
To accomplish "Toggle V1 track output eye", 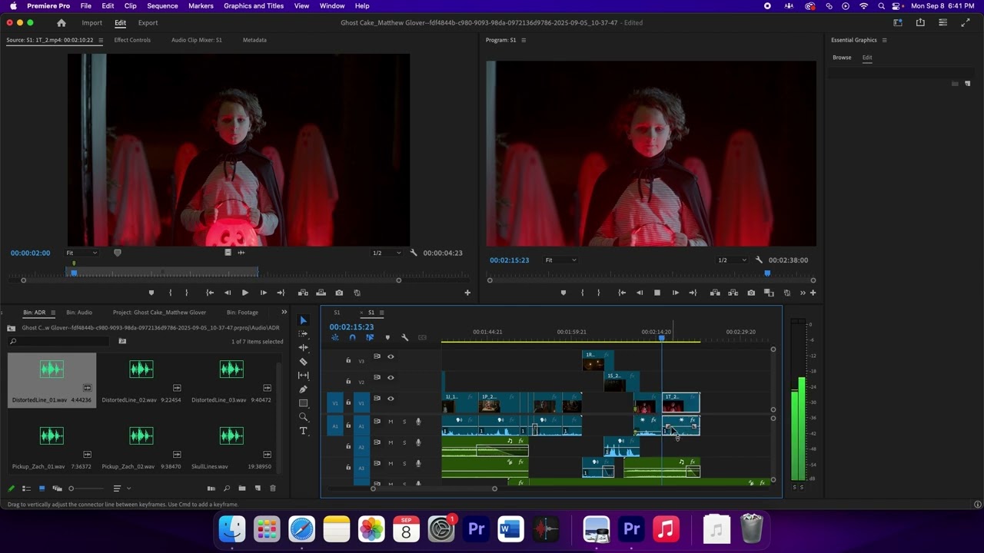I will pyautogui.click(x=391, y=398).
